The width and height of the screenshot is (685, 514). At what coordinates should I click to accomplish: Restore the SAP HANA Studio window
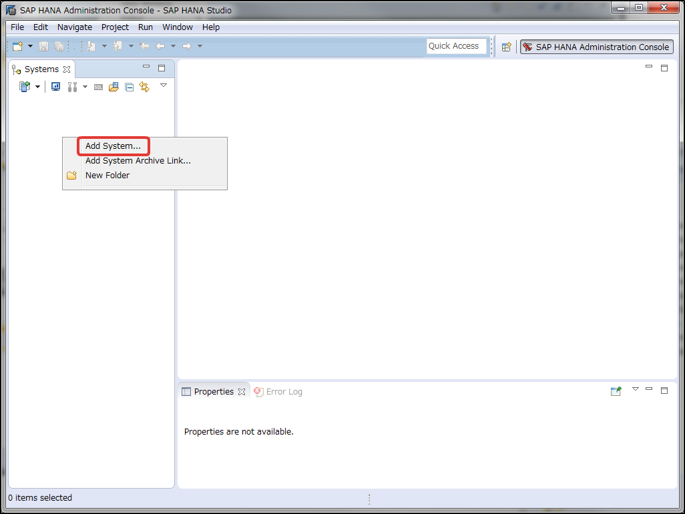[639, 8]
